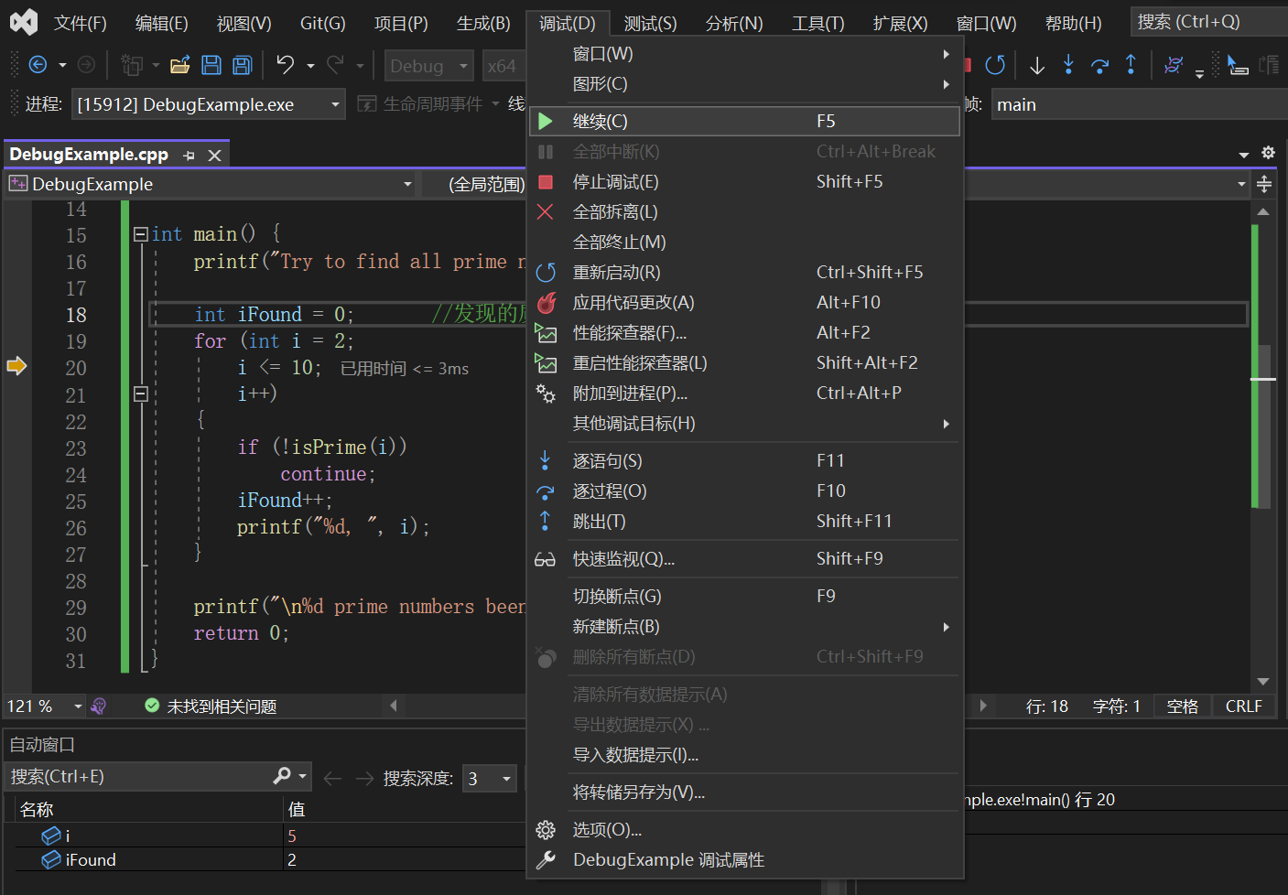
Task: Select Continue F5 menu item
Action: point(745,122)
